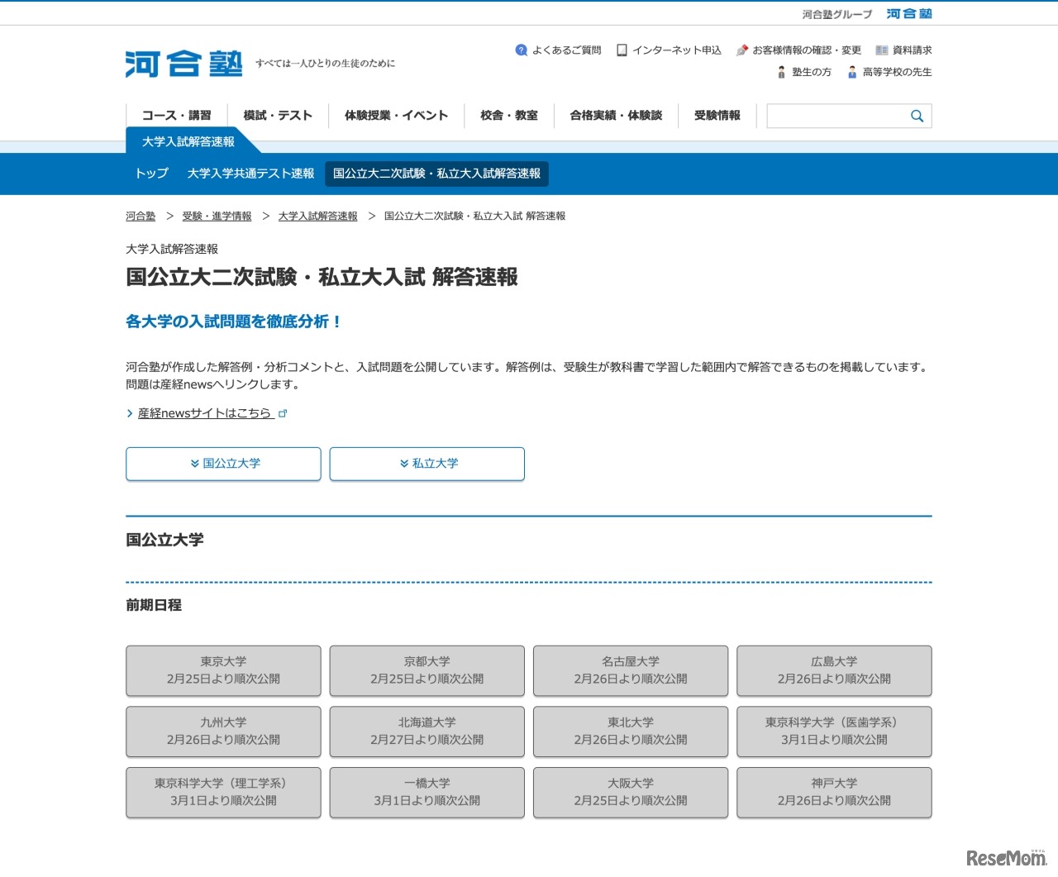Viewport: 1058px width, 877px height.
Task: Jump to 私立大学 section anchor
Action: (427, 464)
